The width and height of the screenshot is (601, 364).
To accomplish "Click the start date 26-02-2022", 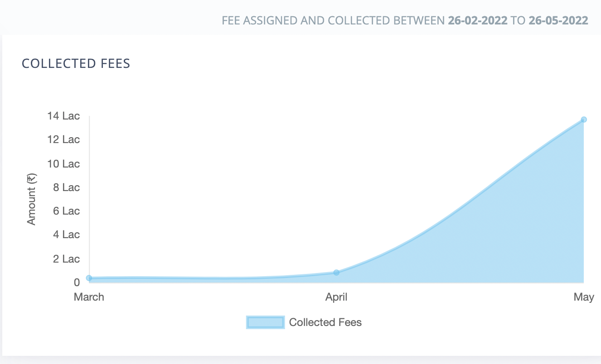I will click(478, 20).
